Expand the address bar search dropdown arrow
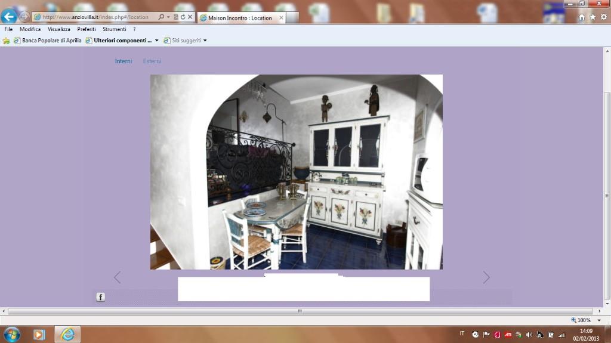This screenshot has height=343, width=611. [169, 17]
